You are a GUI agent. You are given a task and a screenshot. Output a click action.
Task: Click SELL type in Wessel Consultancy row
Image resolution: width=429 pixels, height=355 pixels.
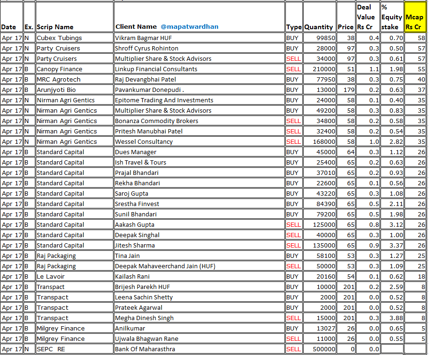coord(294,141)
